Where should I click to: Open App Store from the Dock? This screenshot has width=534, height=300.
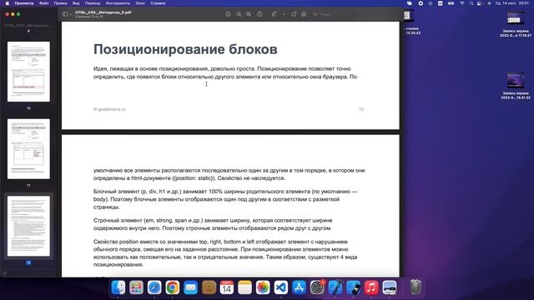click(299, 287)
